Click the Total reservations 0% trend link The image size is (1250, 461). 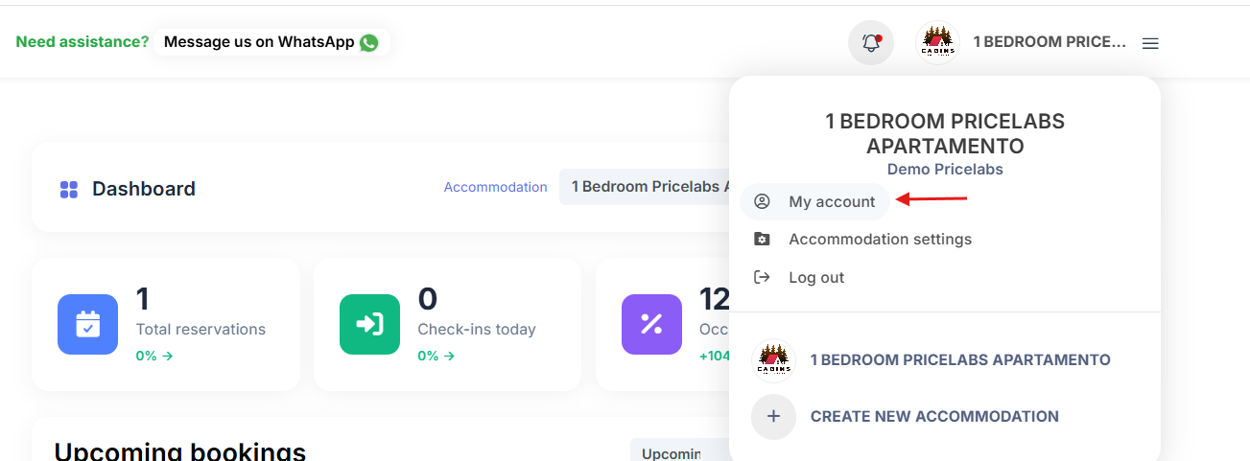pos(153,356)
